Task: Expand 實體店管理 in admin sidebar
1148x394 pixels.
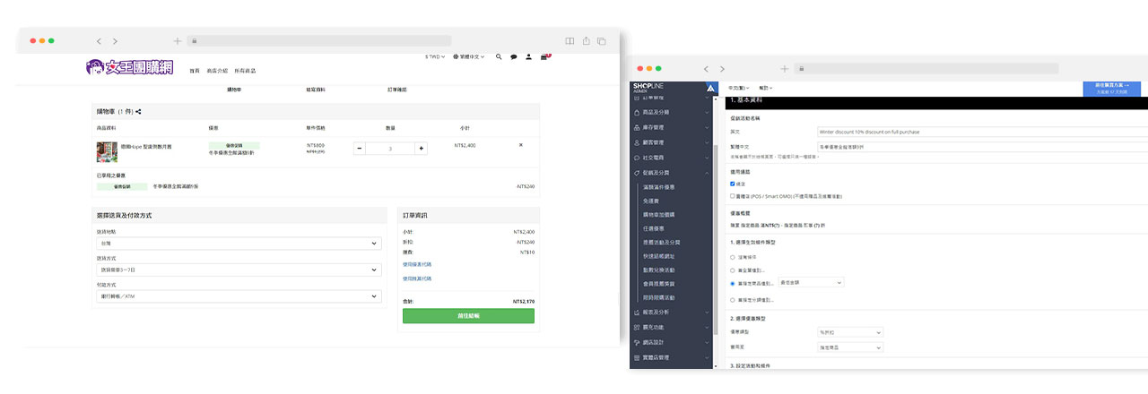Action: coord(672,358)
